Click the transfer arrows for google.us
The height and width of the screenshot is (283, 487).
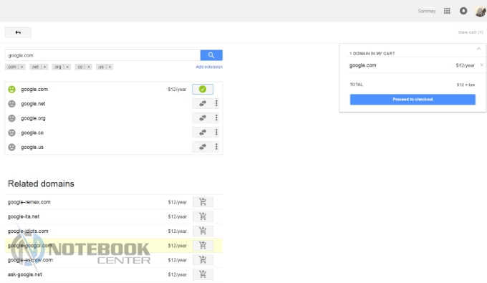click(x=203, y=147)
